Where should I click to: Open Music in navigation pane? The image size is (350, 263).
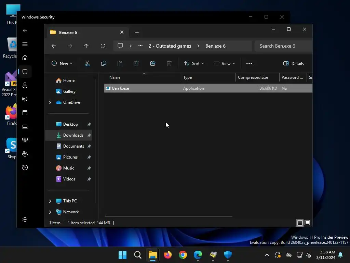click(x=68, y=168)
